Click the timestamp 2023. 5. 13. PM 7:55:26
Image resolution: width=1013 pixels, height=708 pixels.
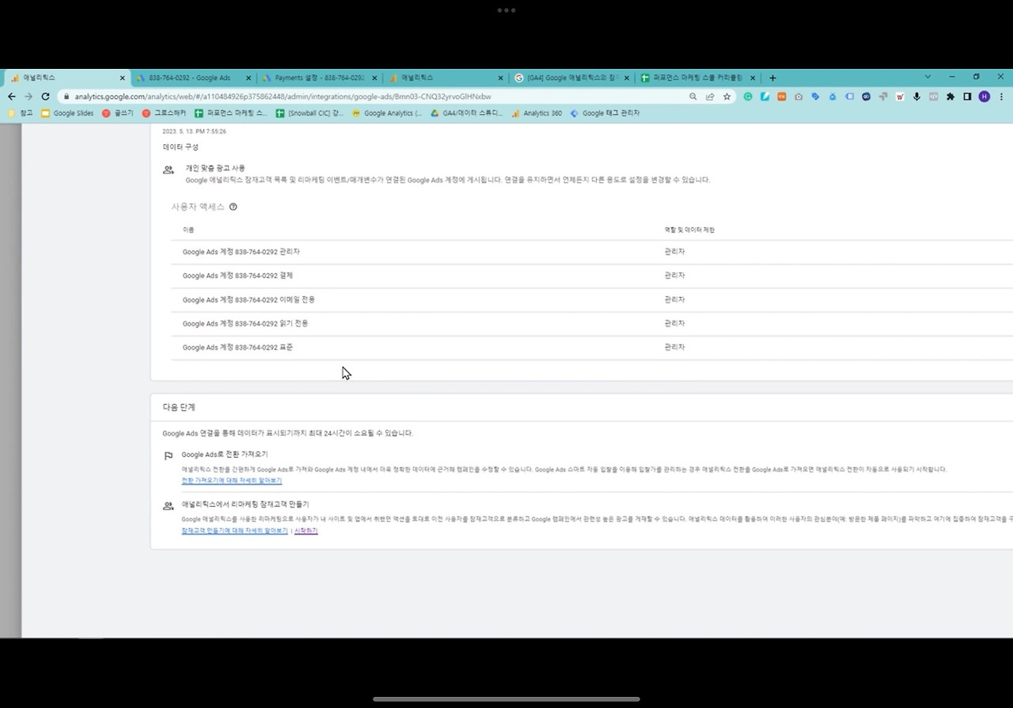click(x=194, y=131)
